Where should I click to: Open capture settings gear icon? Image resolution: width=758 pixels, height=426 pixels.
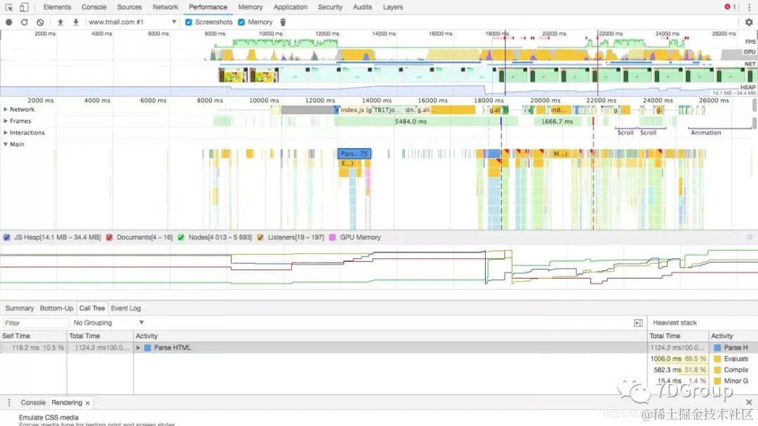[749, 22]
